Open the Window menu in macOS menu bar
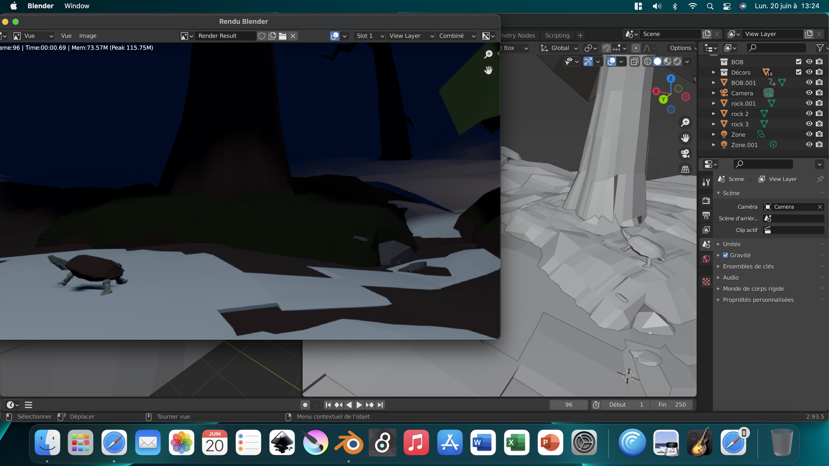This screenshot has height=466, width=829. pyautogui.click(x=77, y=6)
